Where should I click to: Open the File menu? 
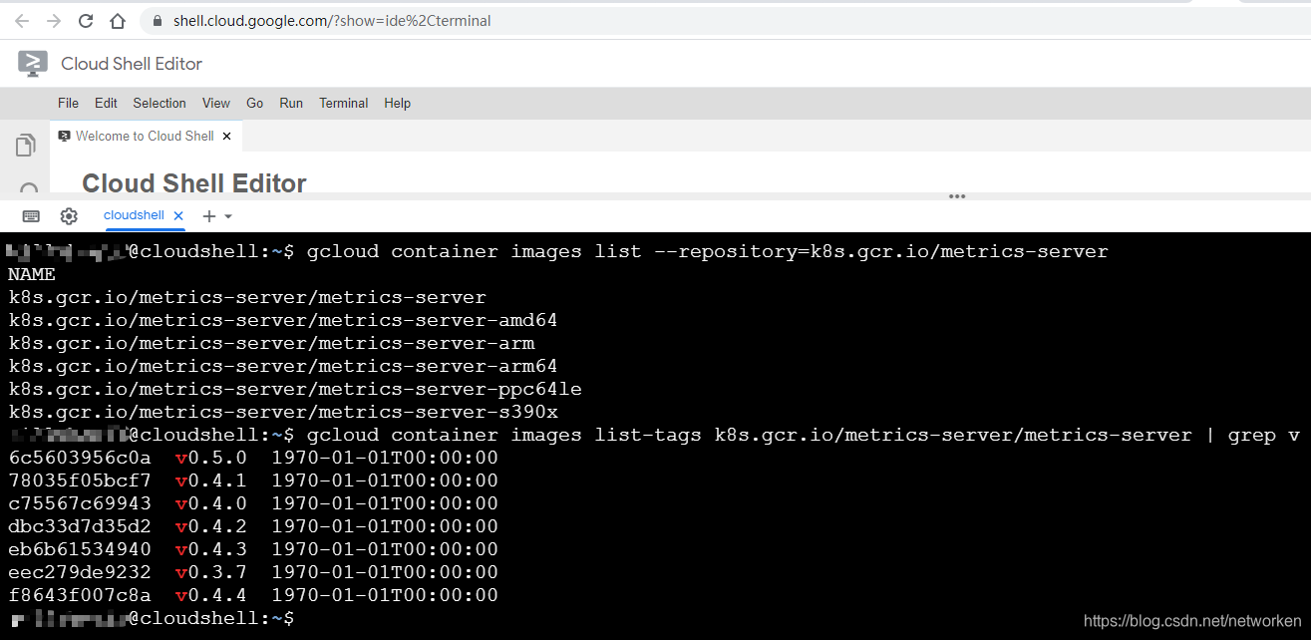pos(68,103)
